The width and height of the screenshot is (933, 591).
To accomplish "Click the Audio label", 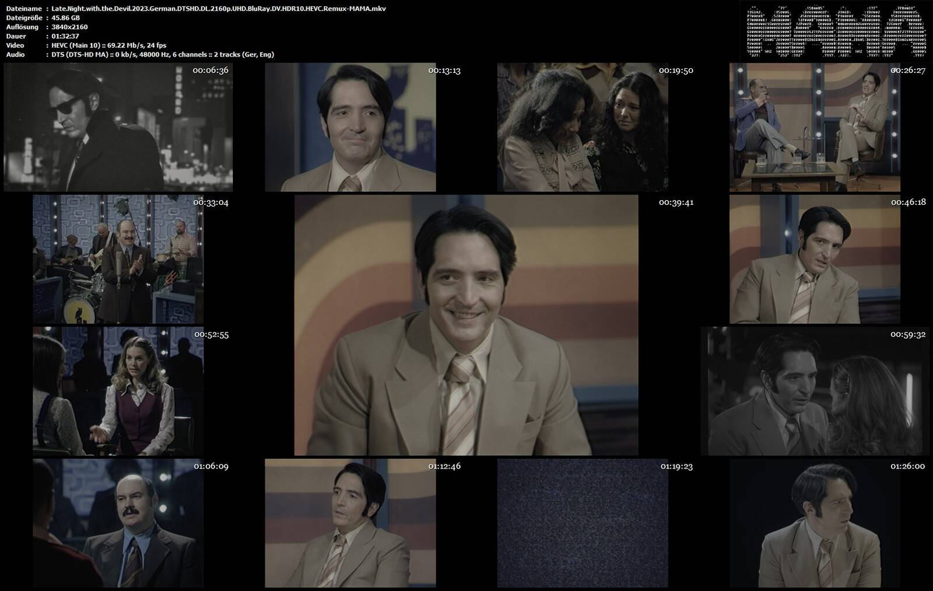I will pyautogui.click(x=16, y=54).
